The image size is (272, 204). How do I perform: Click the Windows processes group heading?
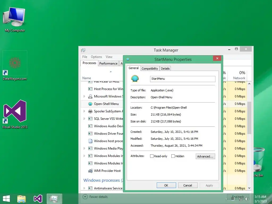103,180
